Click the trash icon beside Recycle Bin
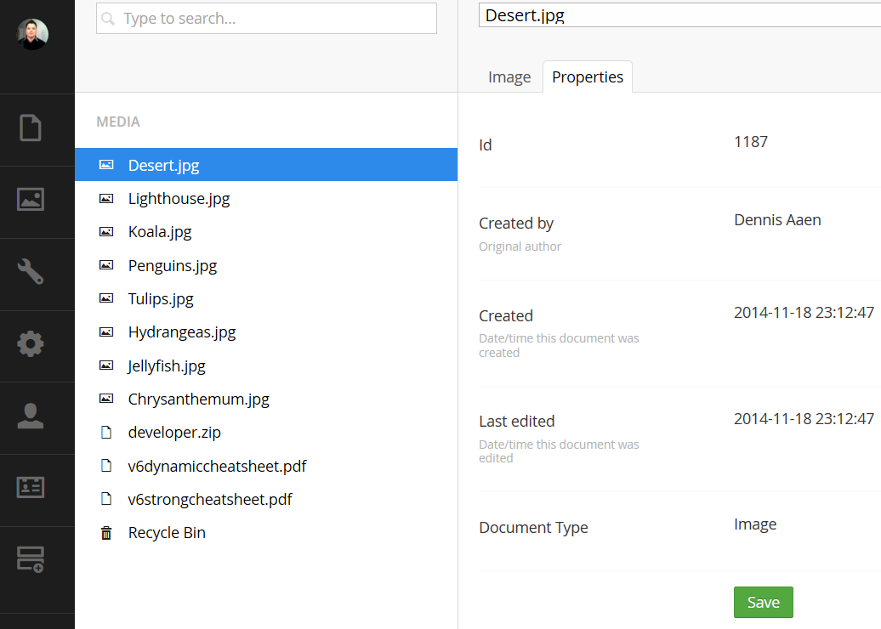The image size is (881, 629). pos(106,533)
